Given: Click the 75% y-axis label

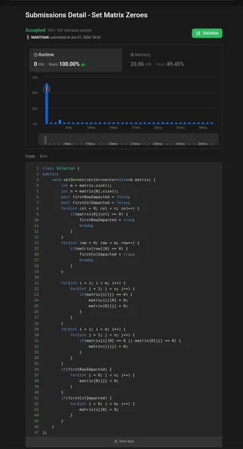Looking at the screenshot, I should (35, 78).
